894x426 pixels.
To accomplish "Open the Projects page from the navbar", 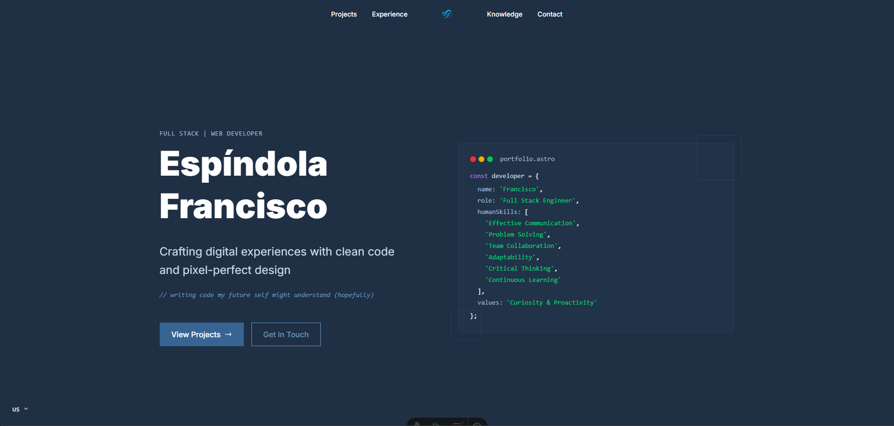I will pos(344,14).
